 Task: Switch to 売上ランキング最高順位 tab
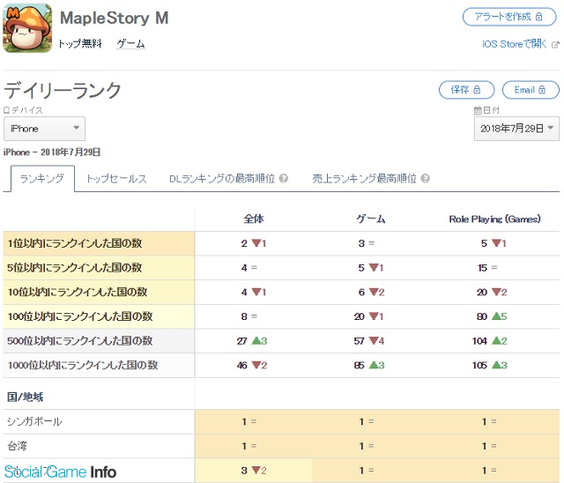[364, 178]
